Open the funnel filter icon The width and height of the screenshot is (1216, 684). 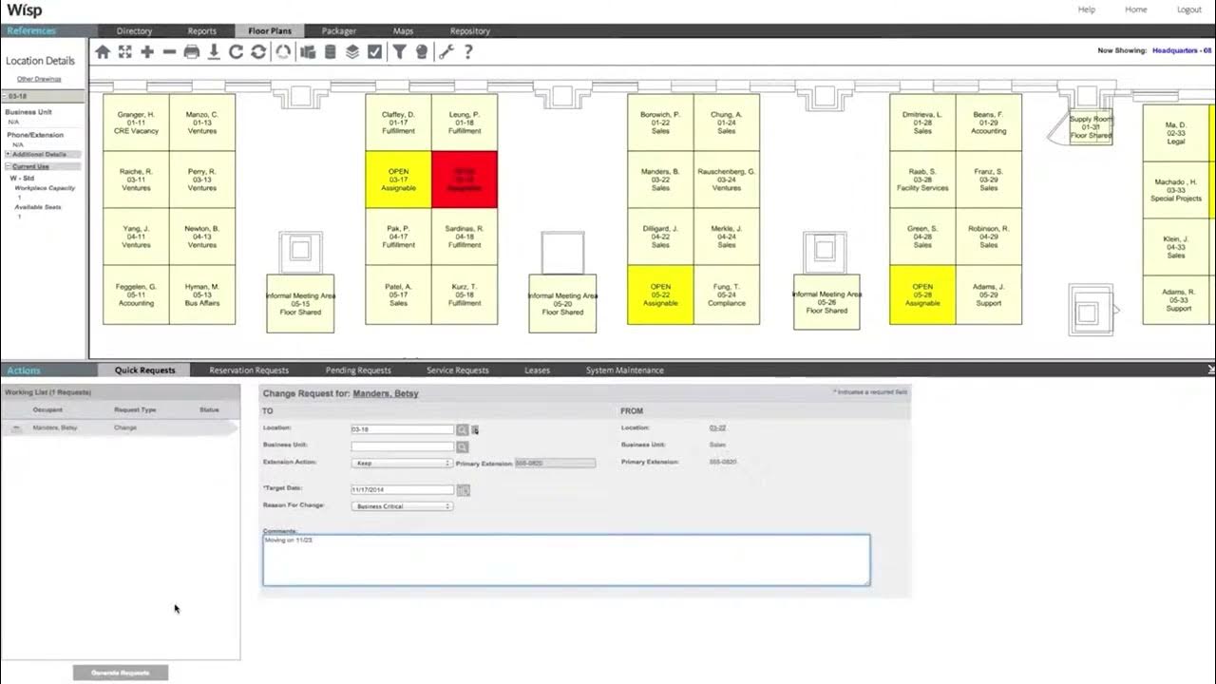point(400,52)
